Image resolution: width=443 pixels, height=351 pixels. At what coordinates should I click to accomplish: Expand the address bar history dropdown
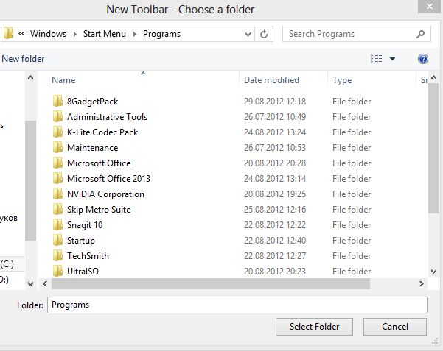(246, 34)
